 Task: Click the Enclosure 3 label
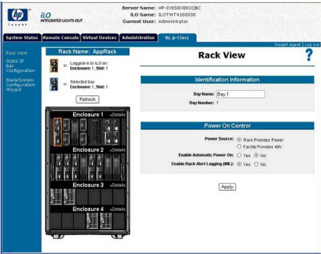(x=88, y=185)
